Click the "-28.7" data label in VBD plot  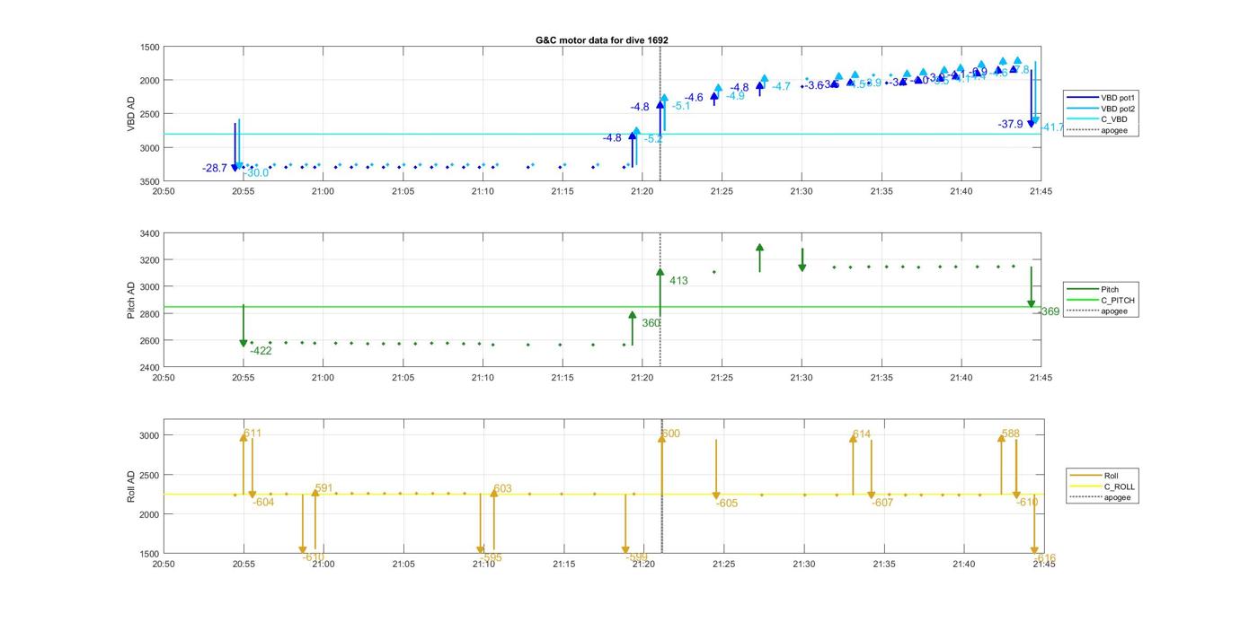pyautogui.click(x=215, y=168)
